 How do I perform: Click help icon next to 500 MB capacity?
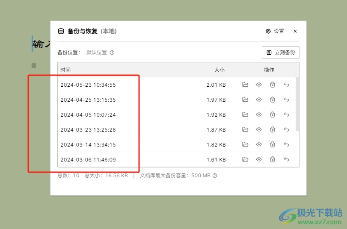[215, 176]
